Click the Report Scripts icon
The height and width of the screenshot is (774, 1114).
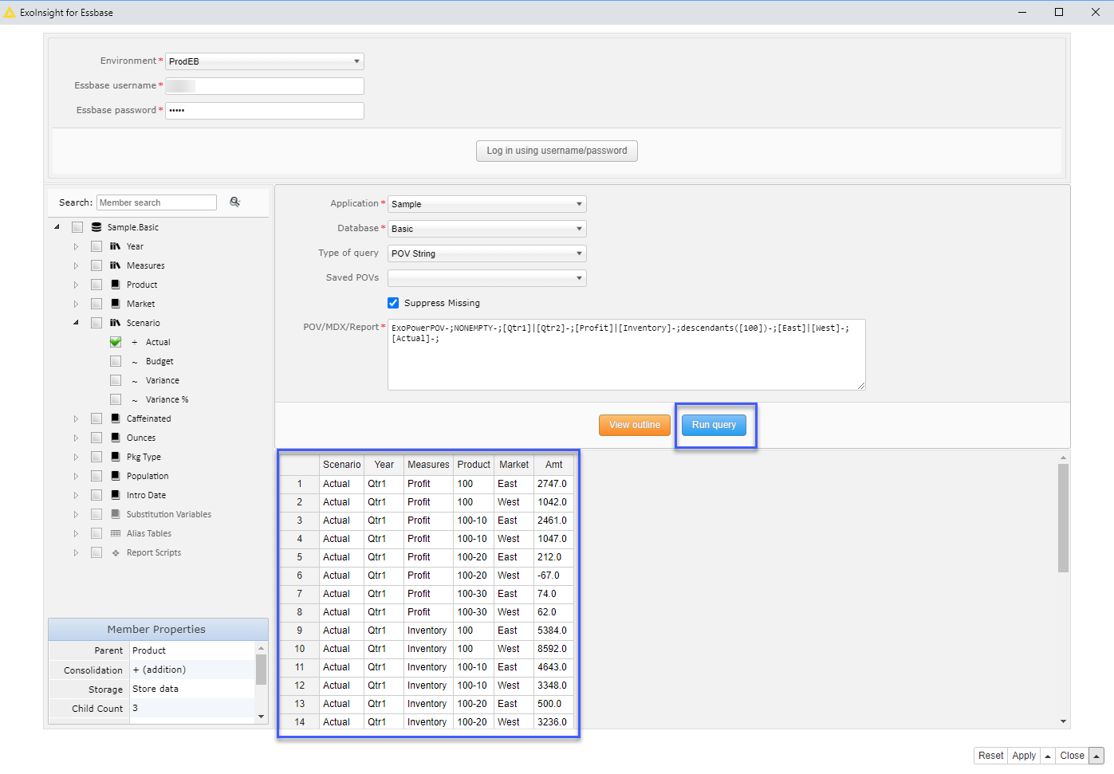116,552
